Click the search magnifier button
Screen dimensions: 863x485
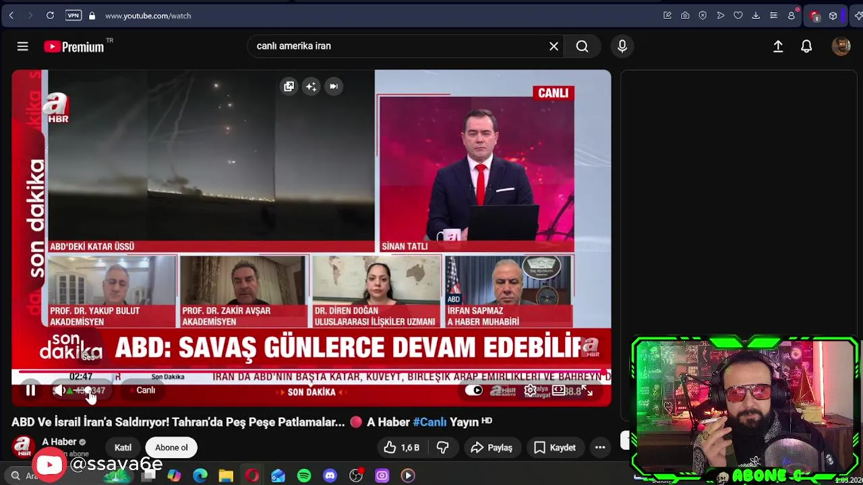coord(582,46)
